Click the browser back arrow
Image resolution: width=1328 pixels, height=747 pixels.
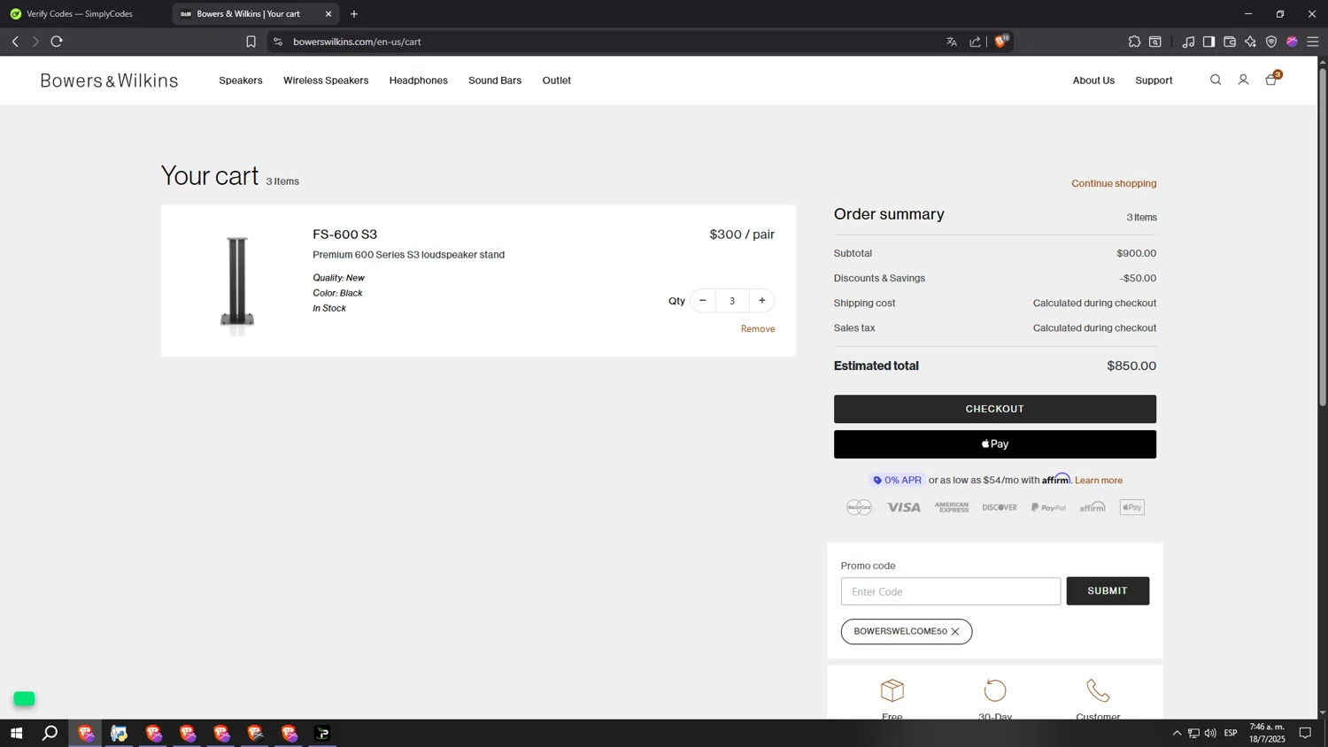point(15,42)
